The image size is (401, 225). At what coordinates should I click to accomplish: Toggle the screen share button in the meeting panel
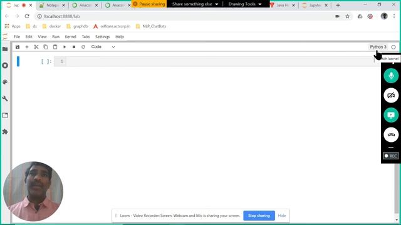pyautogui.click(x=391, y=115)
